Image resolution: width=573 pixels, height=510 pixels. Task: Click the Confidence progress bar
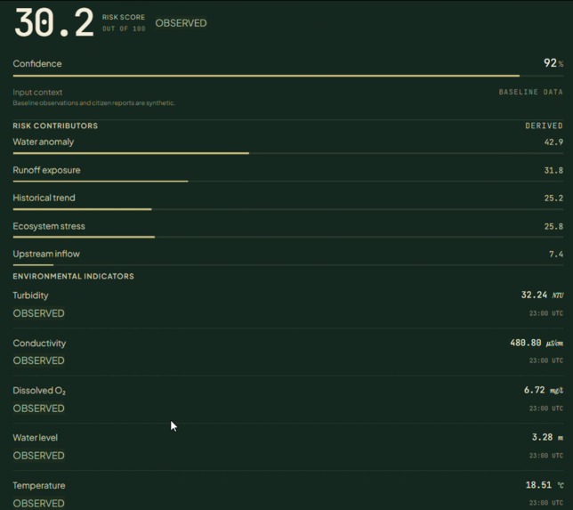[x=288, y=76]
